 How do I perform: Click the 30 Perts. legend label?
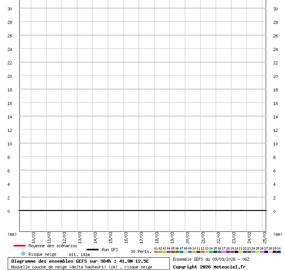(x=141, y=251)
